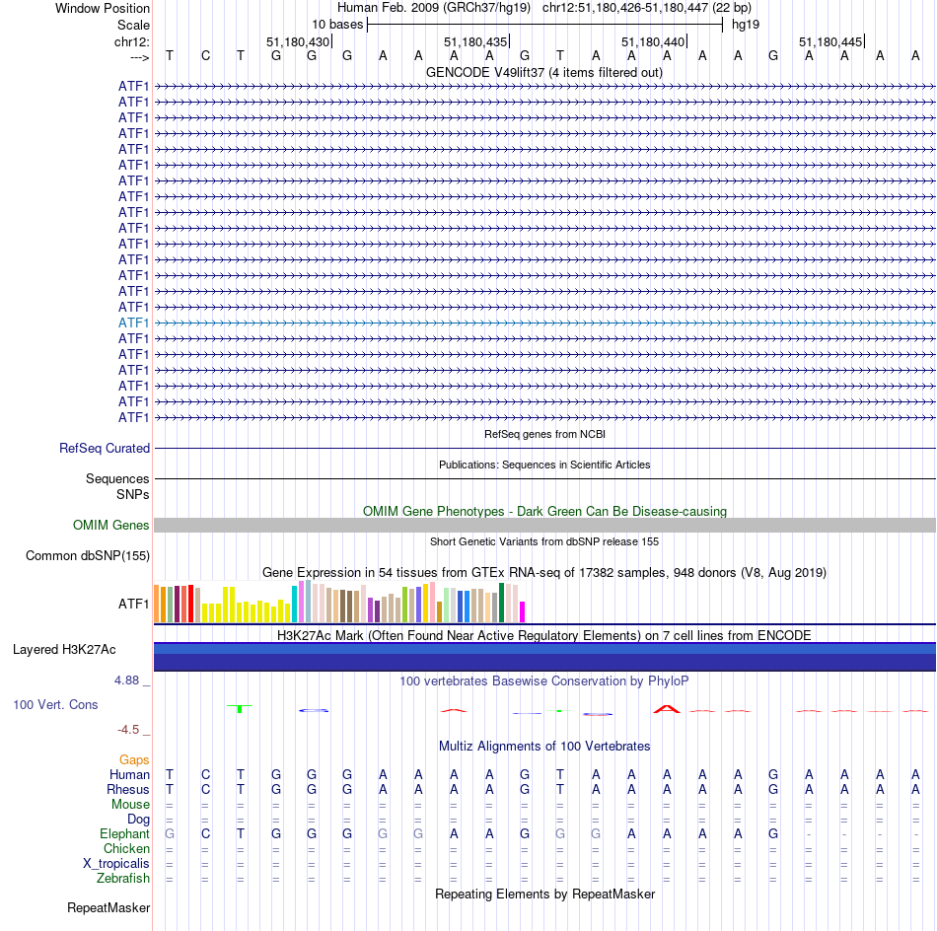Click the Repeating Elements by RepeatMasker title
This screenshot has height=931, width=937.
pos(545,895)
